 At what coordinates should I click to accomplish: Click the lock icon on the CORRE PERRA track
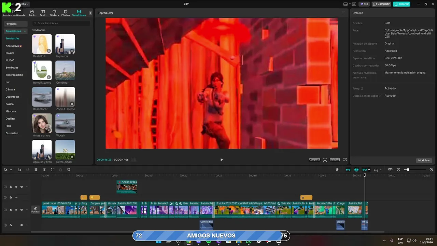click(x=11, y=187)
